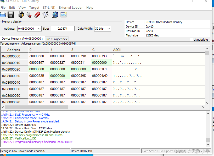Open the Target menu
This screenshot has height=156, width=214.
point(34,8)
